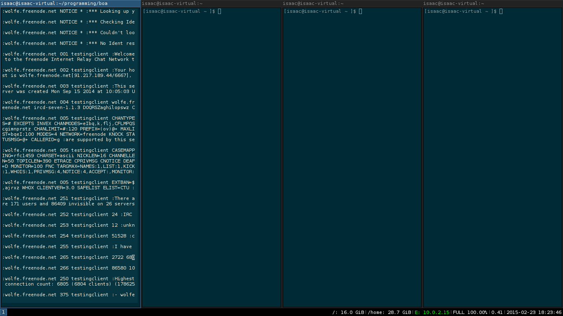Focus the third terminal window's title bar

[x=352, y=3]
